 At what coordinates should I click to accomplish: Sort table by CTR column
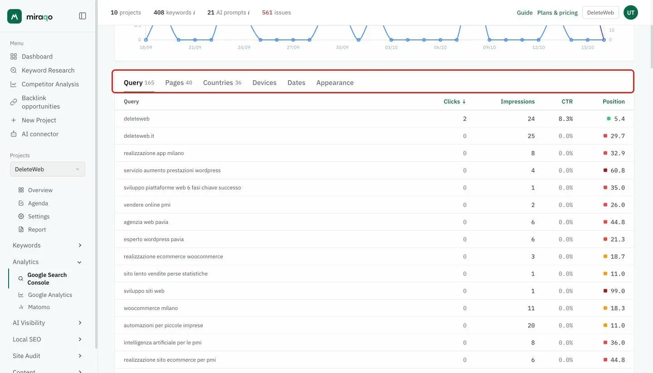[x=567, y=102]
